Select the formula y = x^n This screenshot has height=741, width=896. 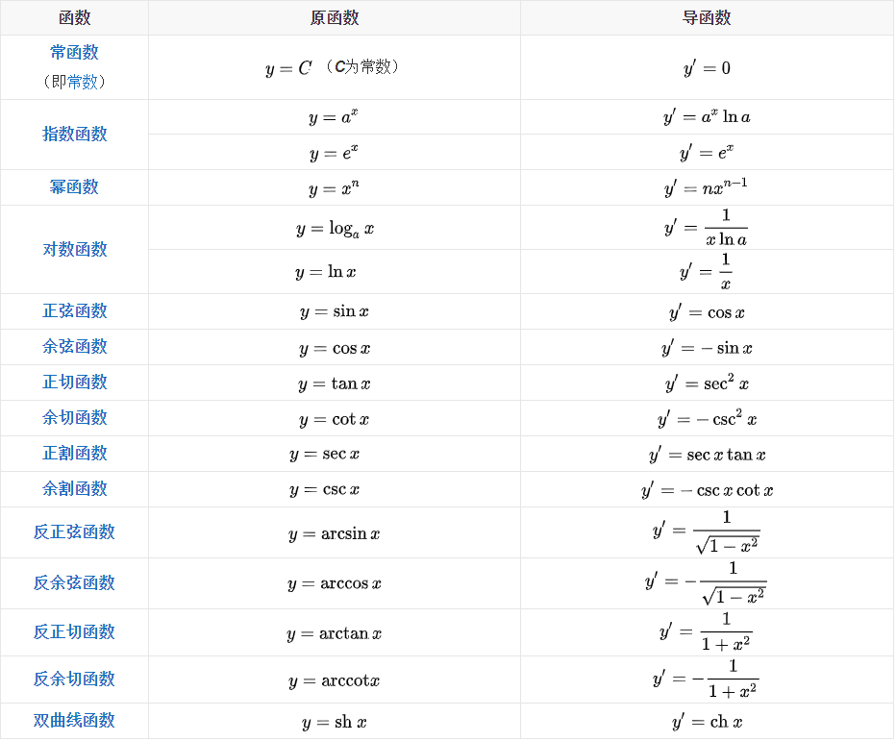[x=334, y=187]
